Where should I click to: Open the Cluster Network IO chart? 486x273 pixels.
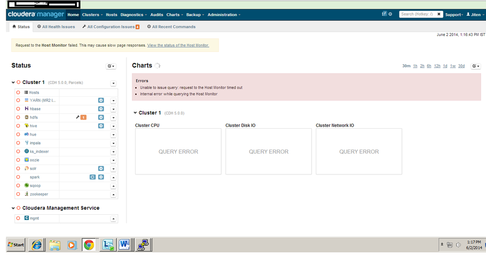tap(359, 152)
